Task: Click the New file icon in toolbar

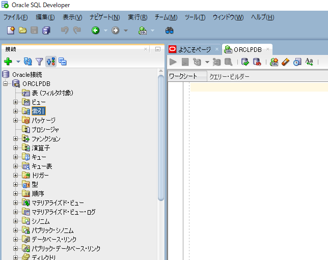Action: tap(11, 31)
